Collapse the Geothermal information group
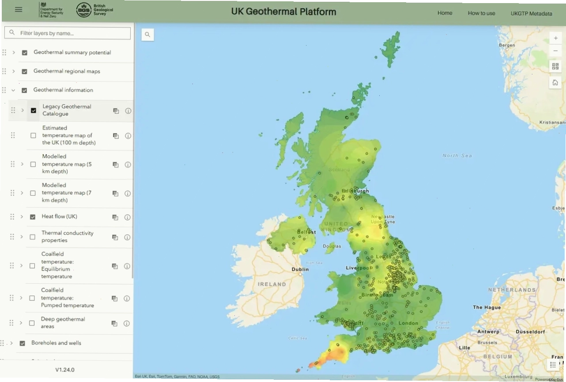566x382 pixels. [x=13, y=90]
